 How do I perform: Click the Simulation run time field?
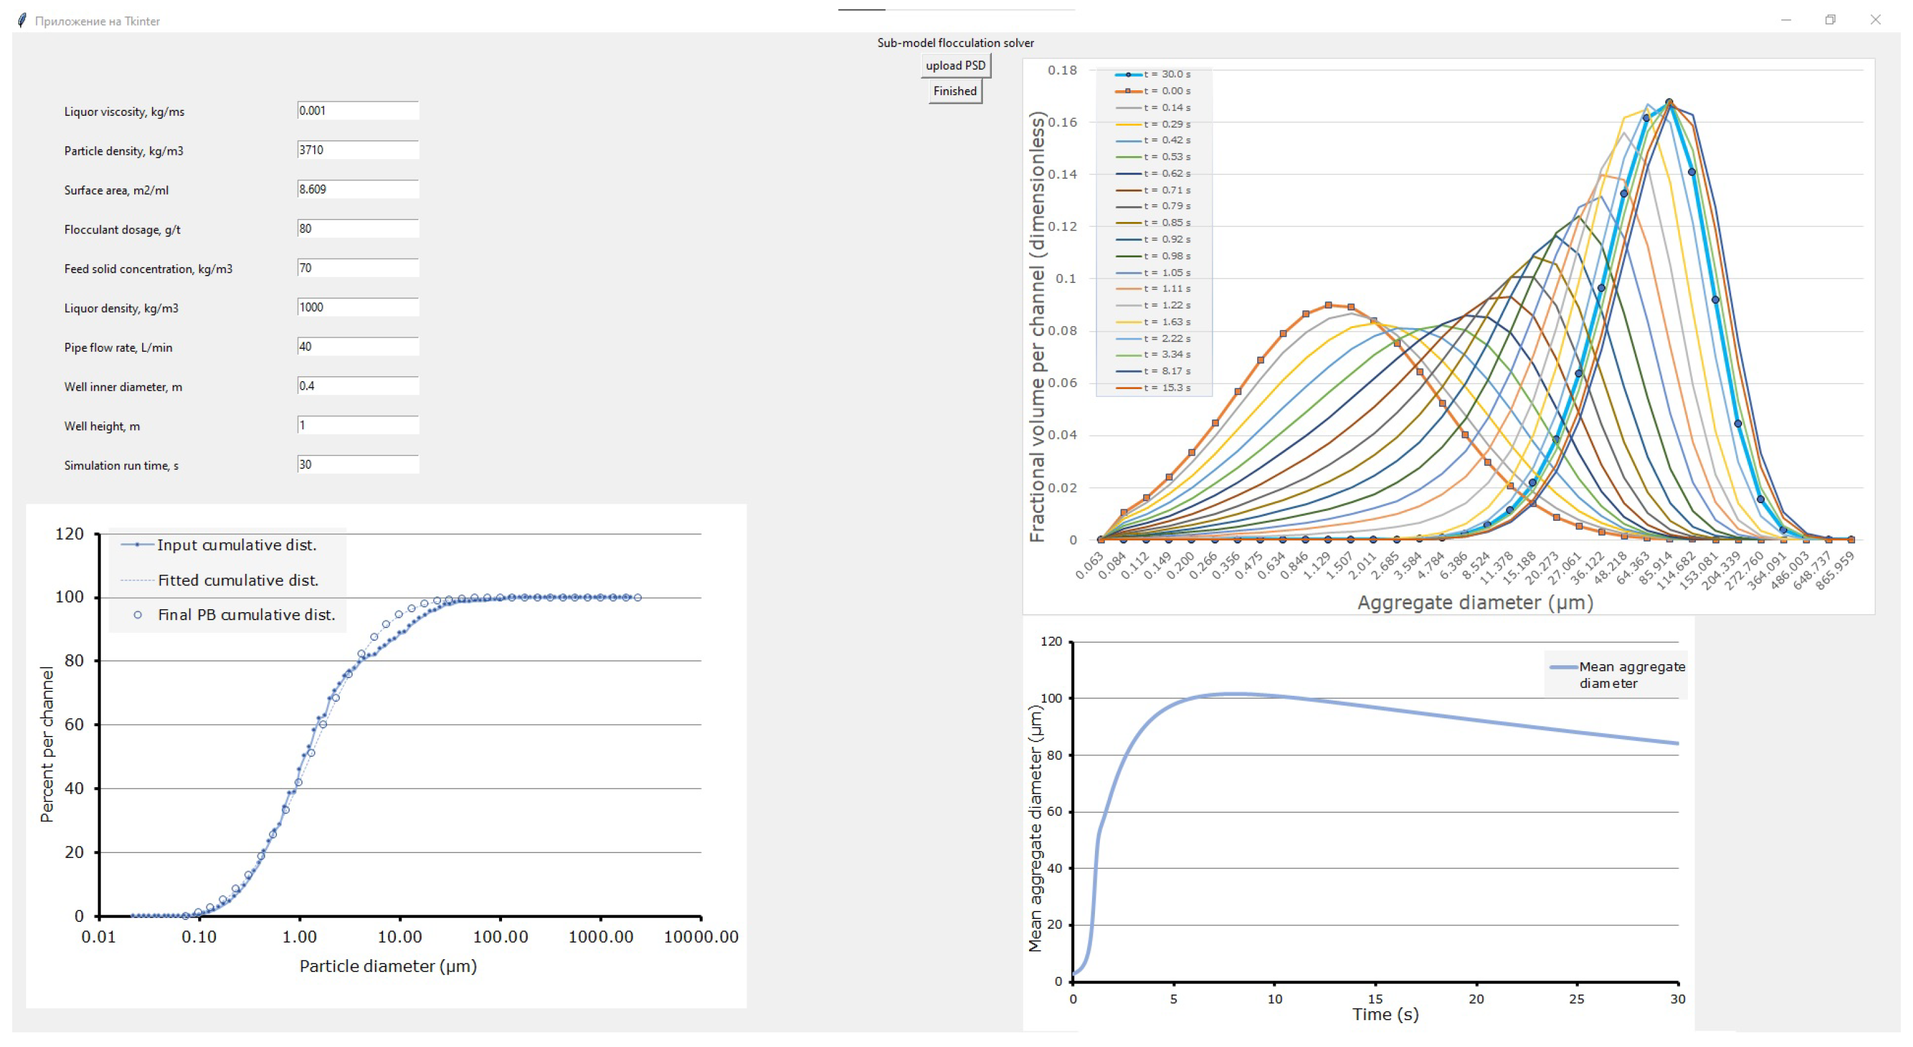pos(357,465)
